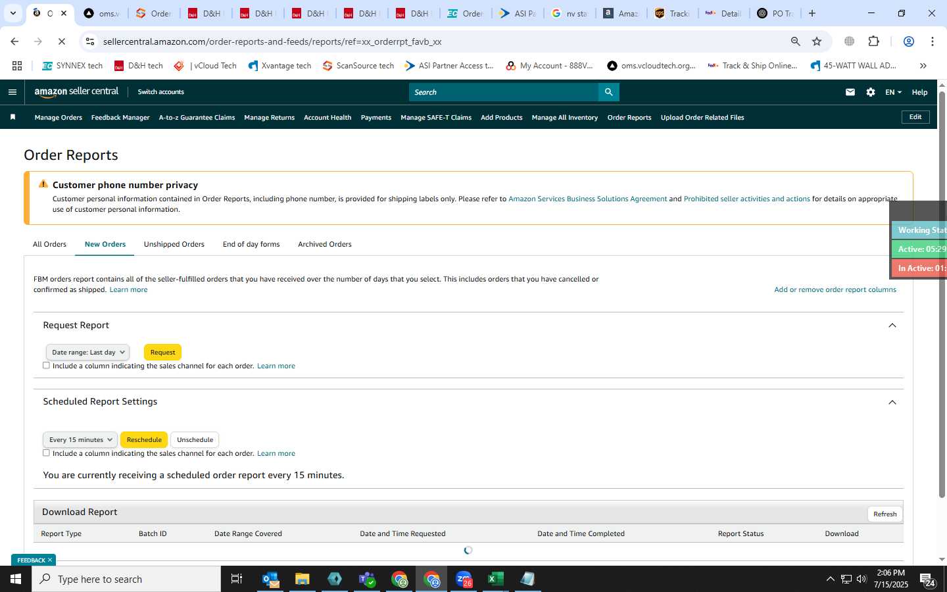Collapse the Scheduled Report Settings section
The height and width of the screenshot is (592, 947).
pyautogui.click(x=892, y=402)
